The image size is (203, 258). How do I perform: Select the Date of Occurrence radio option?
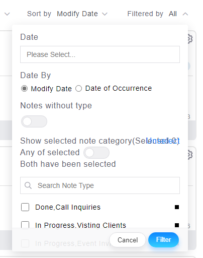click(78, 88)
